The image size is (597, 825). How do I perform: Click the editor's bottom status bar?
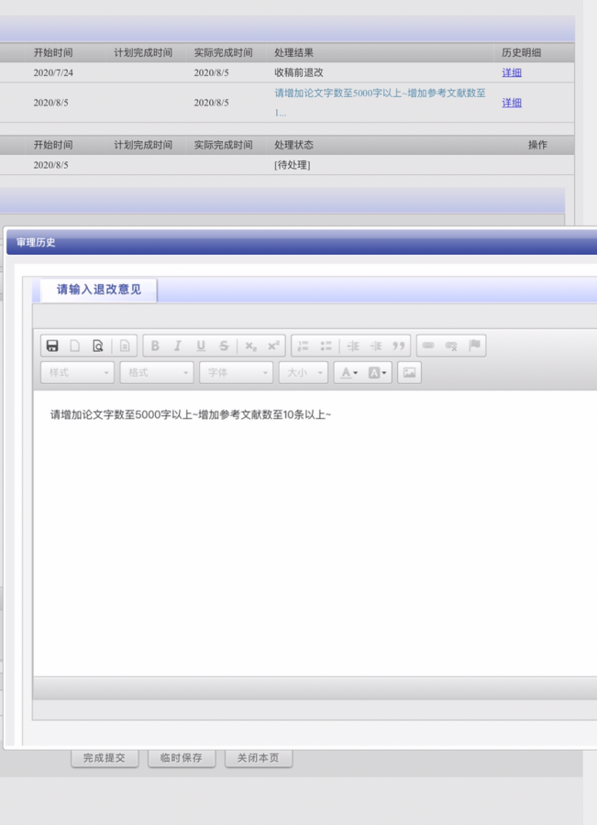pyautogui.click(x=315, y=688)
